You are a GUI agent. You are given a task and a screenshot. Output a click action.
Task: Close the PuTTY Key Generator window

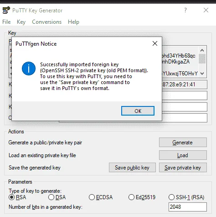point(206,10)
